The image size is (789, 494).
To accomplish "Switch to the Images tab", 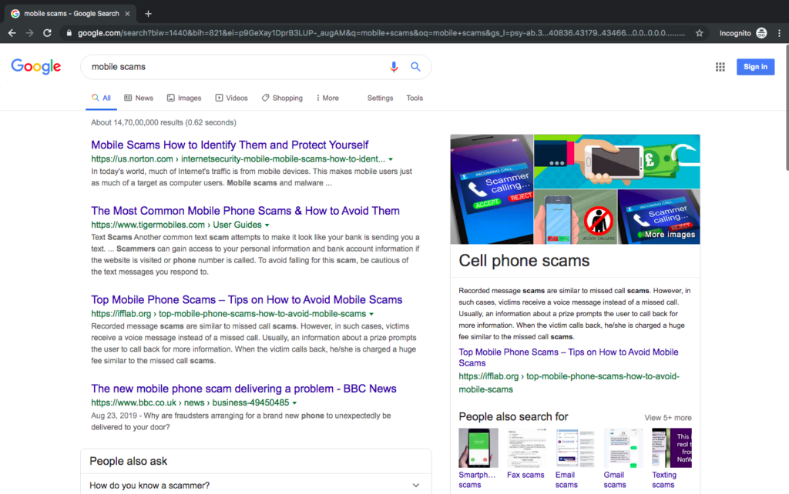I will click(183, 98).
